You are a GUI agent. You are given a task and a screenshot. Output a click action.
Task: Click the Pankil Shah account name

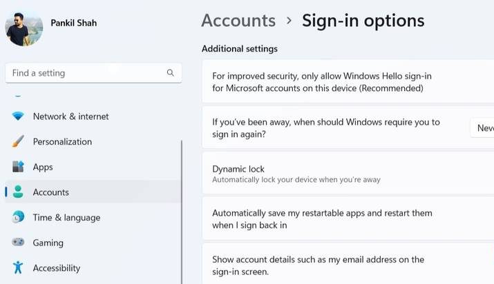(74, 23)
